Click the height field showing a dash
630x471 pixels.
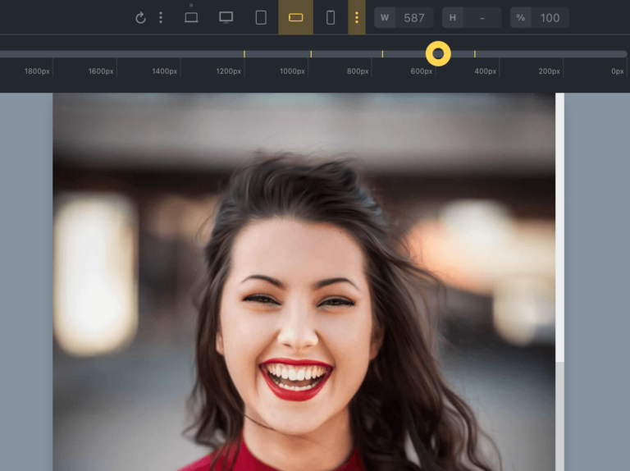coord(482,18)
